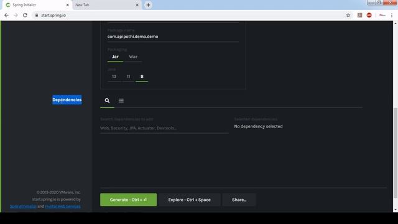Click the 'No dependency selected' text
Image resolution: width=398 pixels, height=224 pixels.
point(258,126)
